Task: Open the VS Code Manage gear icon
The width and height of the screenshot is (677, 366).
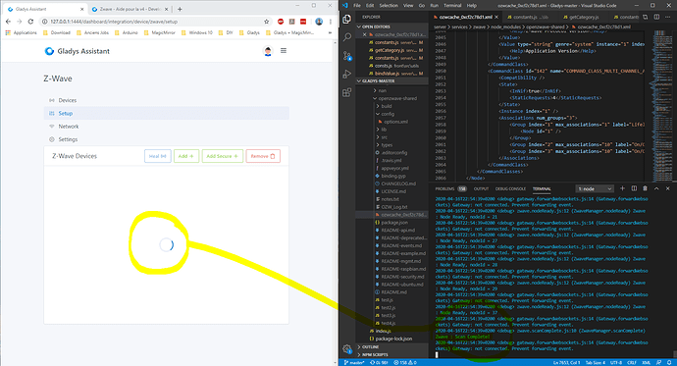Action: (346, 348)
